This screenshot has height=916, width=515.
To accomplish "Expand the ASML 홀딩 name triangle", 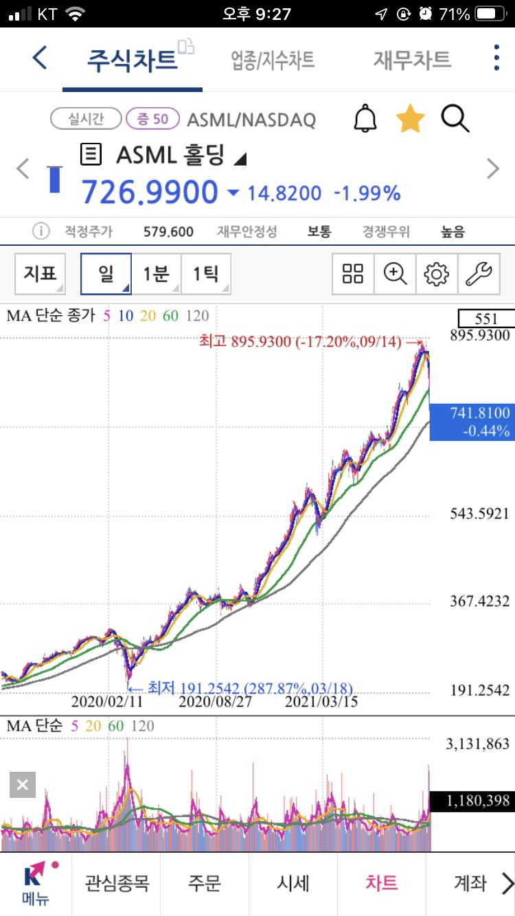I will coord(240,159).
